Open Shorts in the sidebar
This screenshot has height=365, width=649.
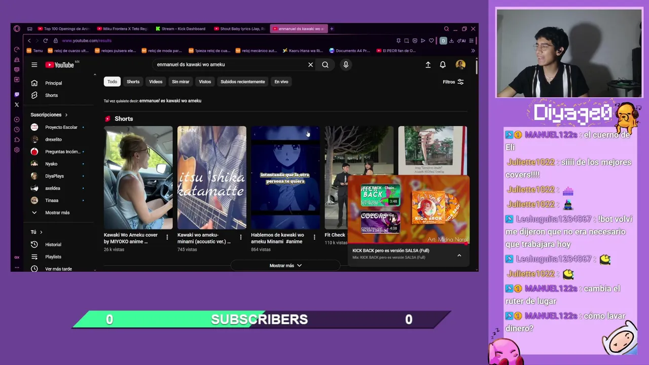pyautogui.click(x=51, y=95)
